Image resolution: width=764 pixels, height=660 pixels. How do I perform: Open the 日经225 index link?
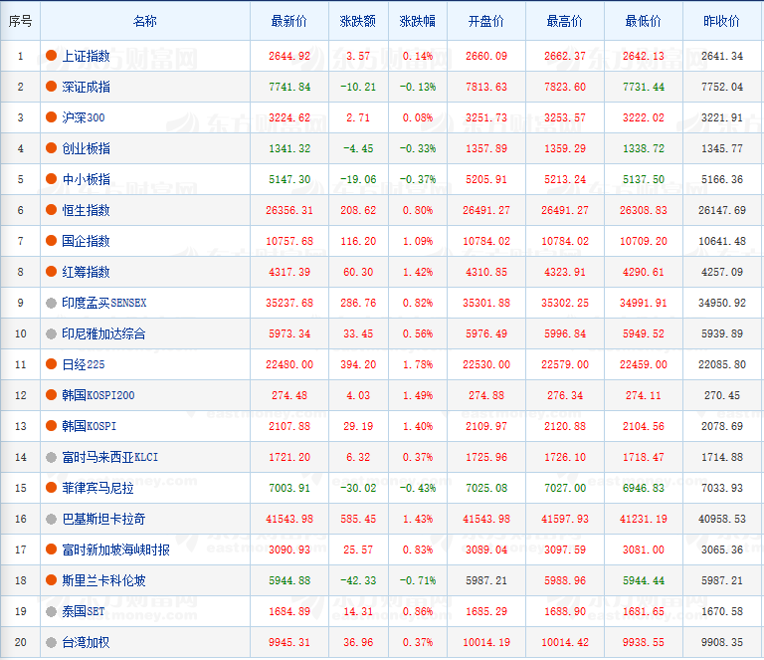pyautogui.click(x=84, y=364)
